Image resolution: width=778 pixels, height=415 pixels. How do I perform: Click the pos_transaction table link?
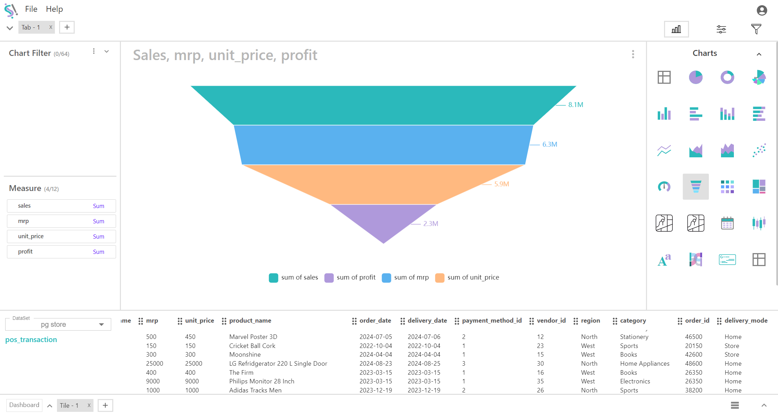(31, 340)
